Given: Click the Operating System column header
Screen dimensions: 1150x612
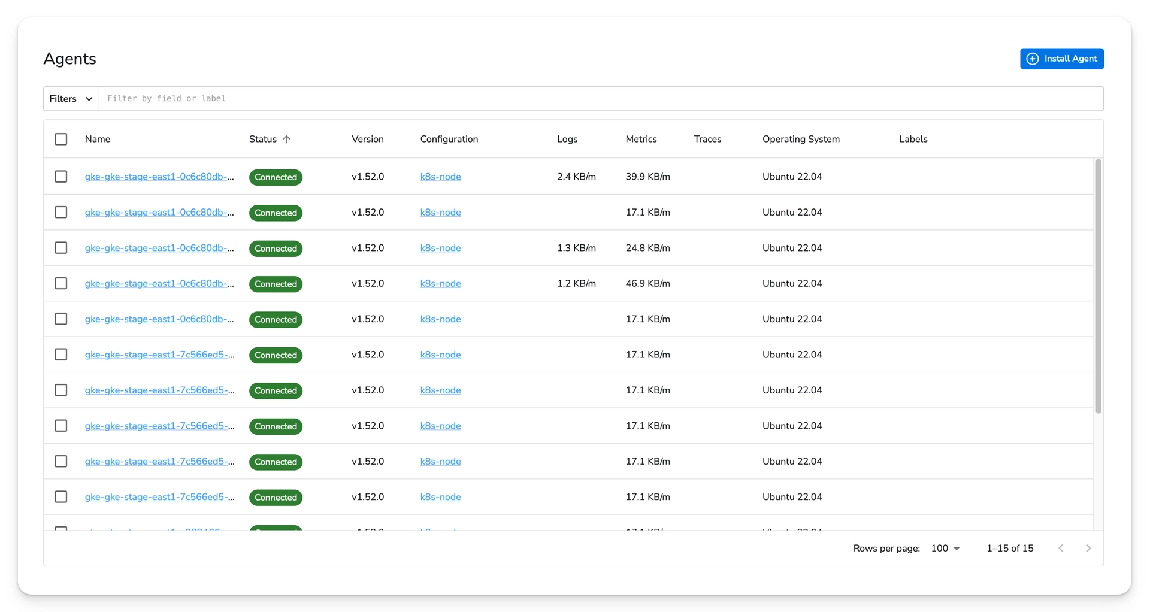Looking at the screenshot, I should pyautogui.click(x=801, y=139).
